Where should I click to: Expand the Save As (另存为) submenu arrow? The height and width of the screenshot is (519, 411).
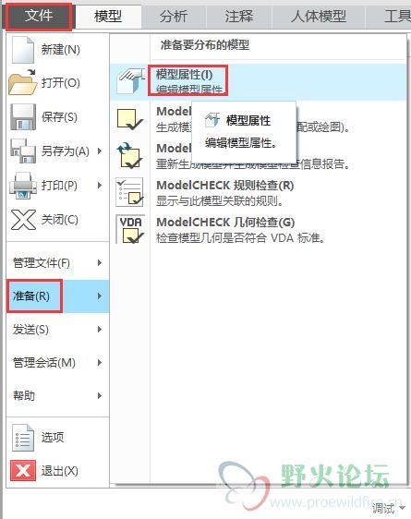pos(100,151)
